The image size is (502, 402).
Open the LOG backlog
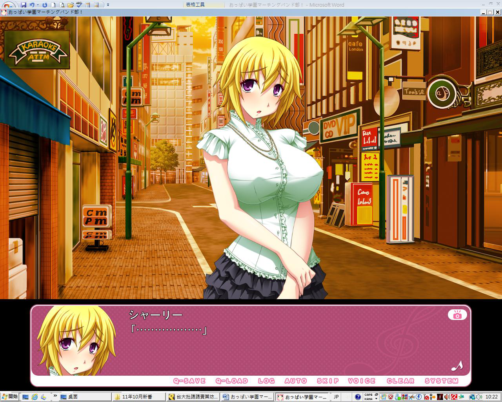(266, 381)
